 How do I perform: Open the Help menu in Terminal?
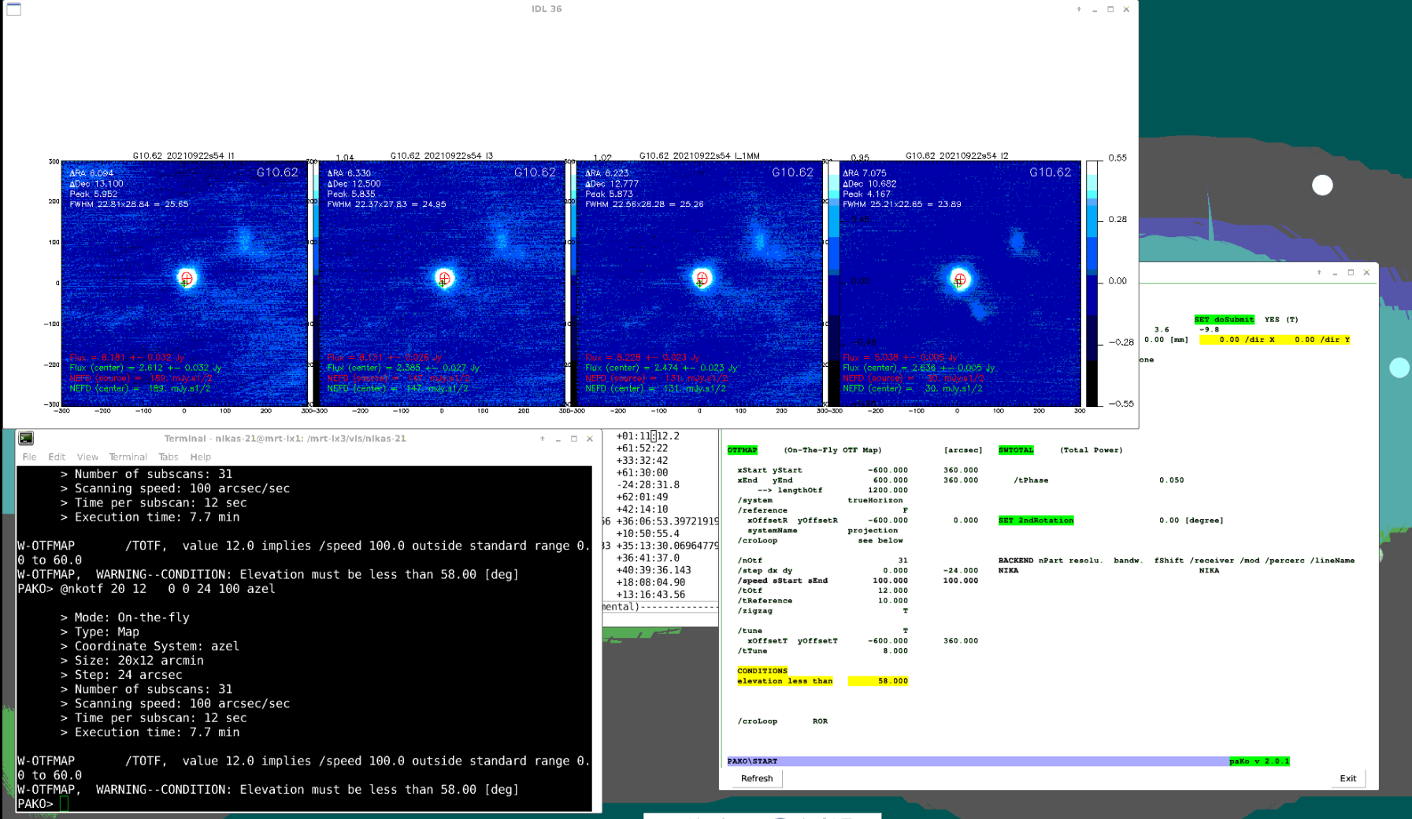pos(200,457)
